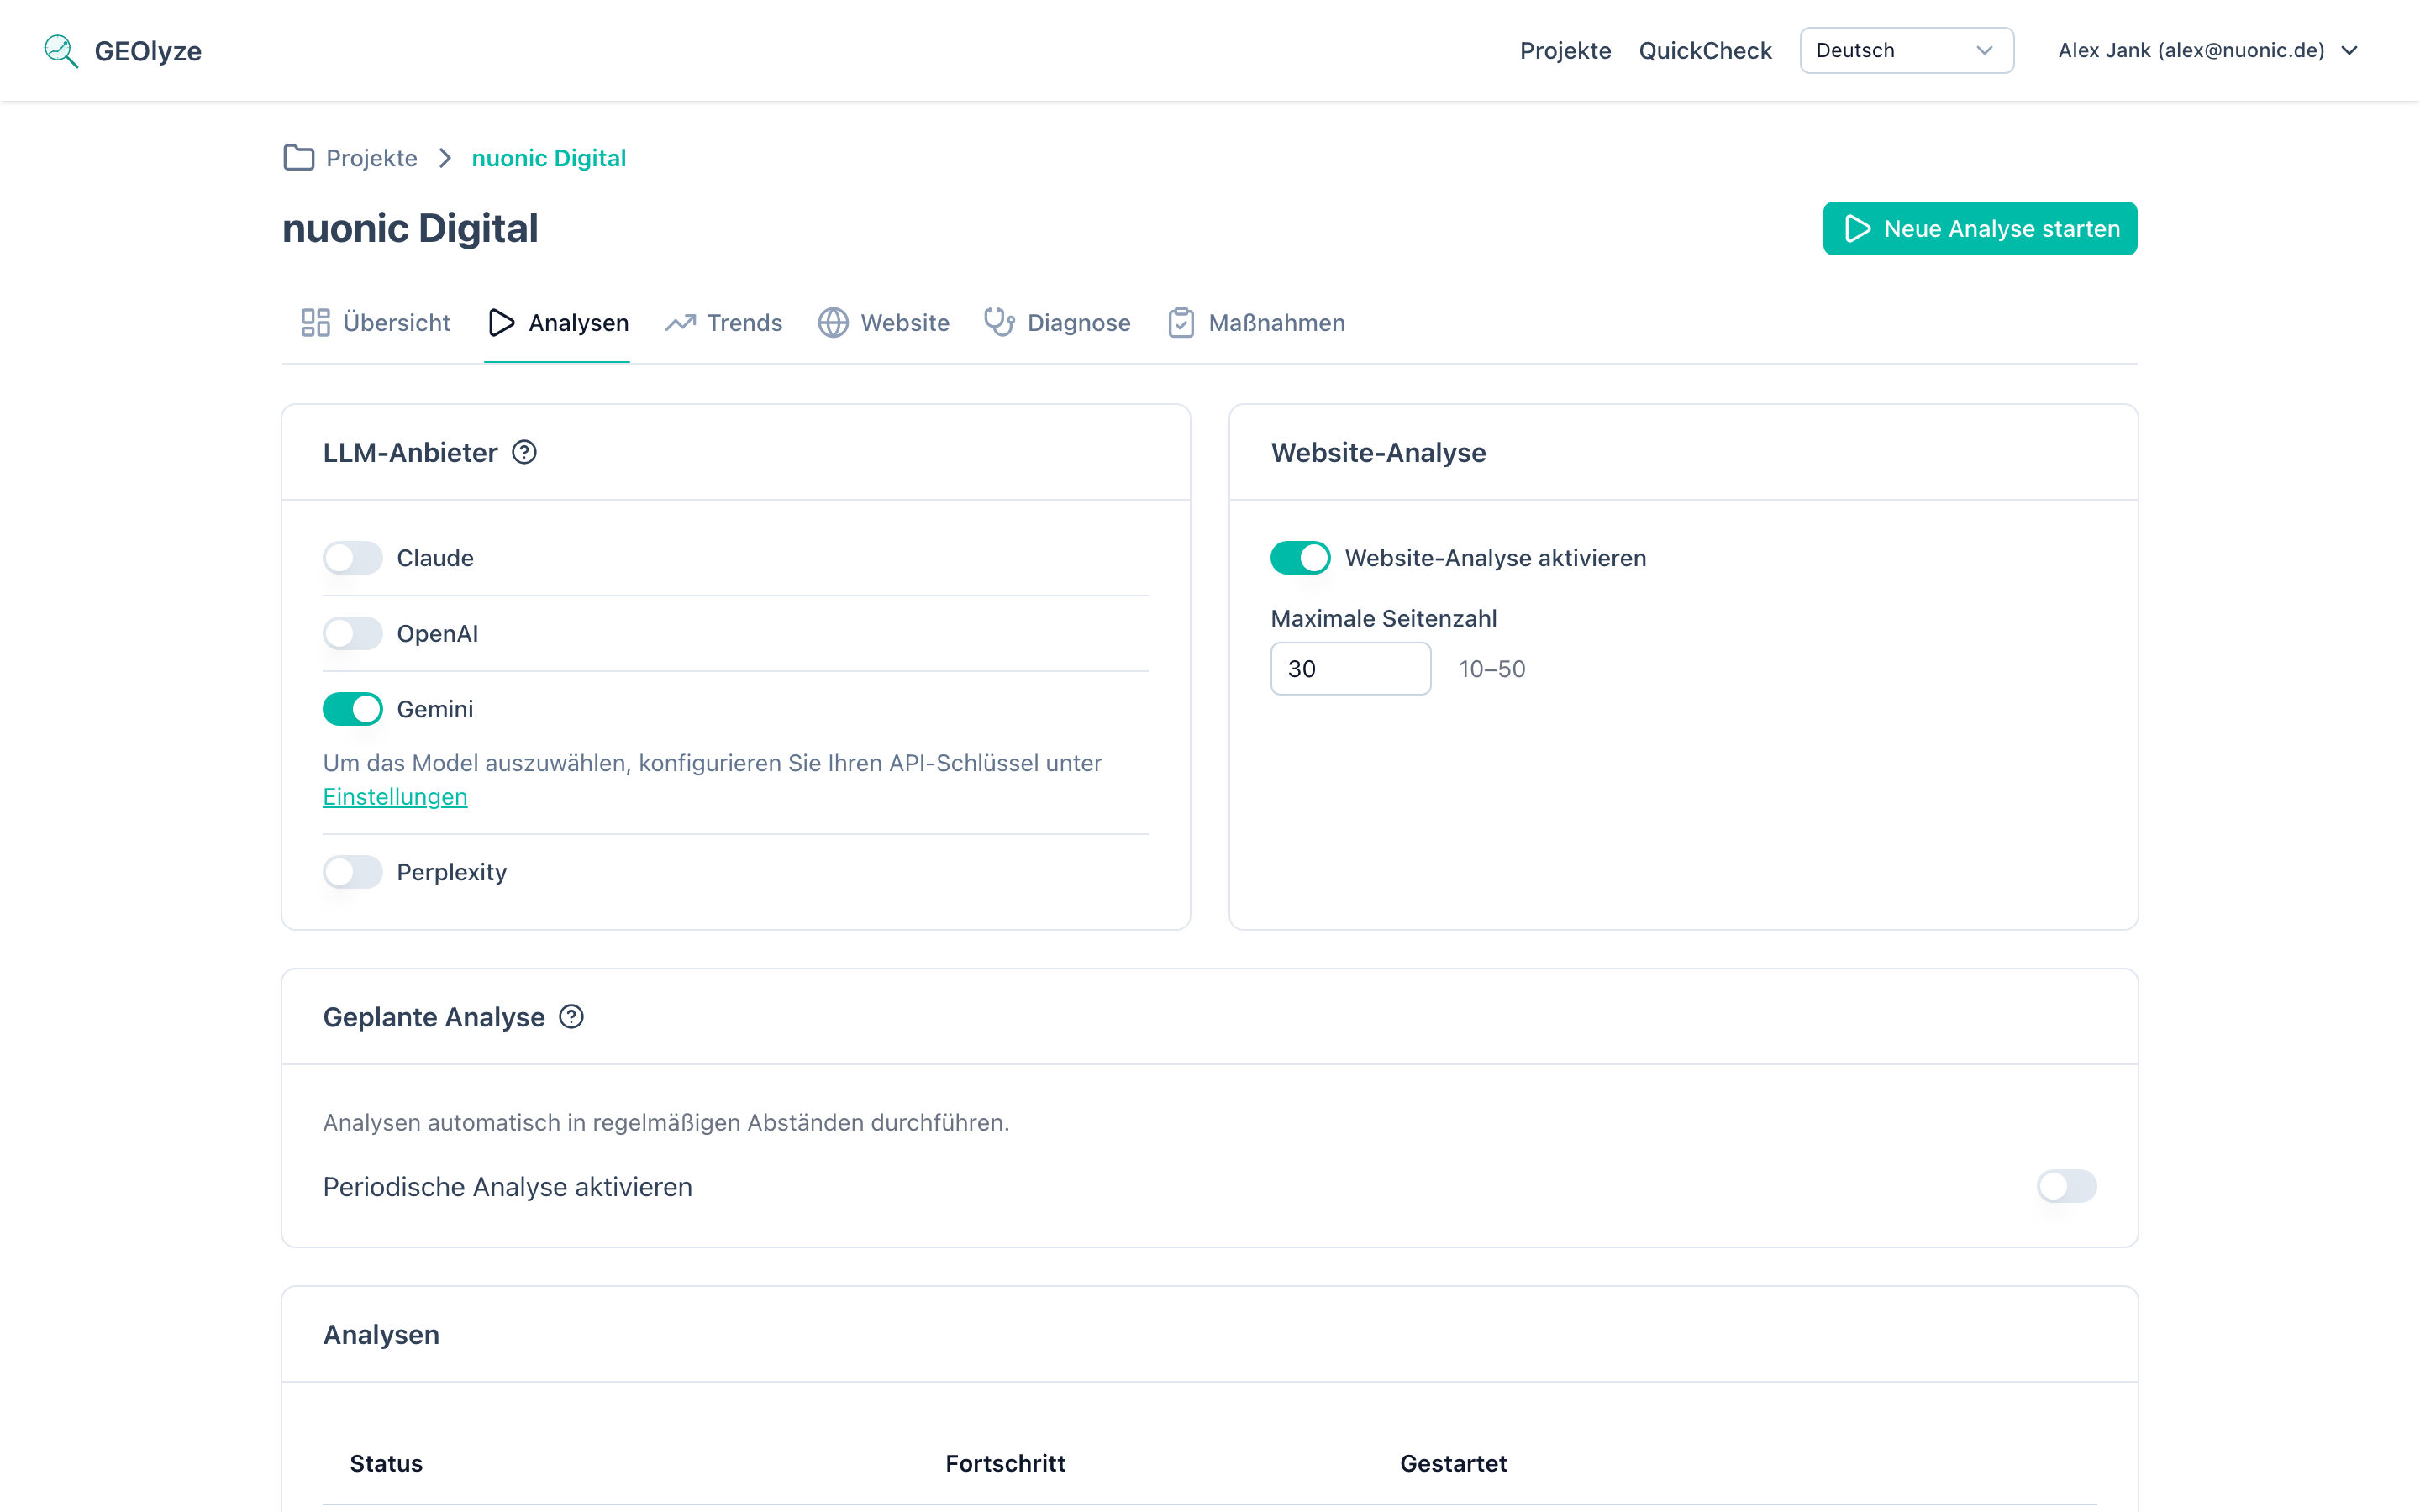Screen dimensions: 2420x1512
Task: Enable the Claude provider toggle
Action: 352,557
